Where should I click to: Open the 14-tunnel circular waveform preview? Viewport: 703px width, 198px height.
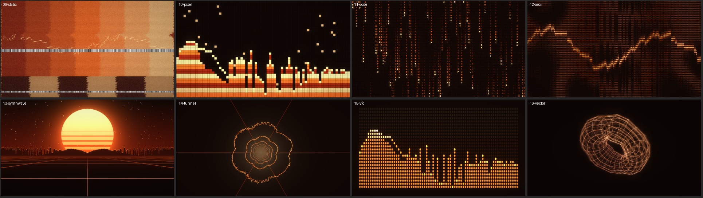click(x=263, y=148)
